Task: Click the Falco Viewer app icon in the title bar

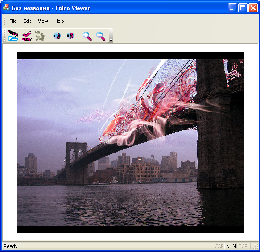Action: point(7,8)
